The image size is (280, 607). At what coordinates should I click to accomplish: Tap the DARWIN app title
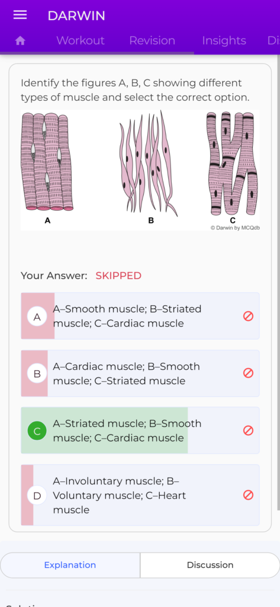coord(76,15)
